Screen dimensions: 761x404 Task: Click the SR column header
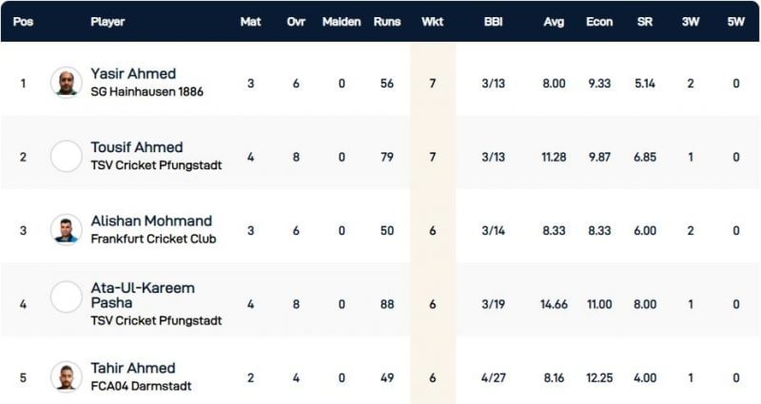644,21
